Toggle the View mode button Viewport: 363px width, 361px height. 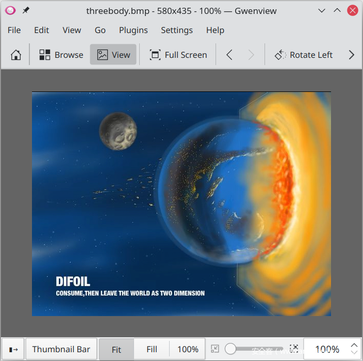pyautogui.click(x=113, y=55)
